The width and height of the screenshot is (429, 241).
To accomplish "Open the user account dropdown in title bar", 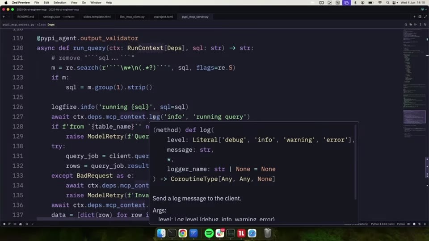I will click(x=424, y=9).
